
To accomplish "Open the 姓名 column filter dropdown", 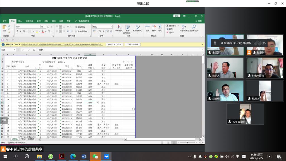I will click(83, 68).
